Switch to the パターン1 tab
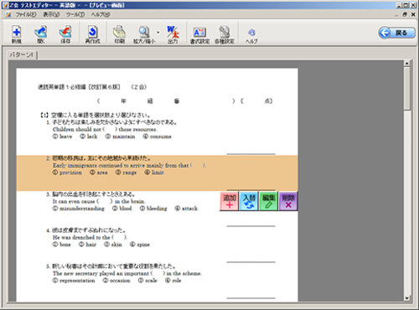Image resolution: width=419 pixels, height=310 pixels. pos(22,54)
